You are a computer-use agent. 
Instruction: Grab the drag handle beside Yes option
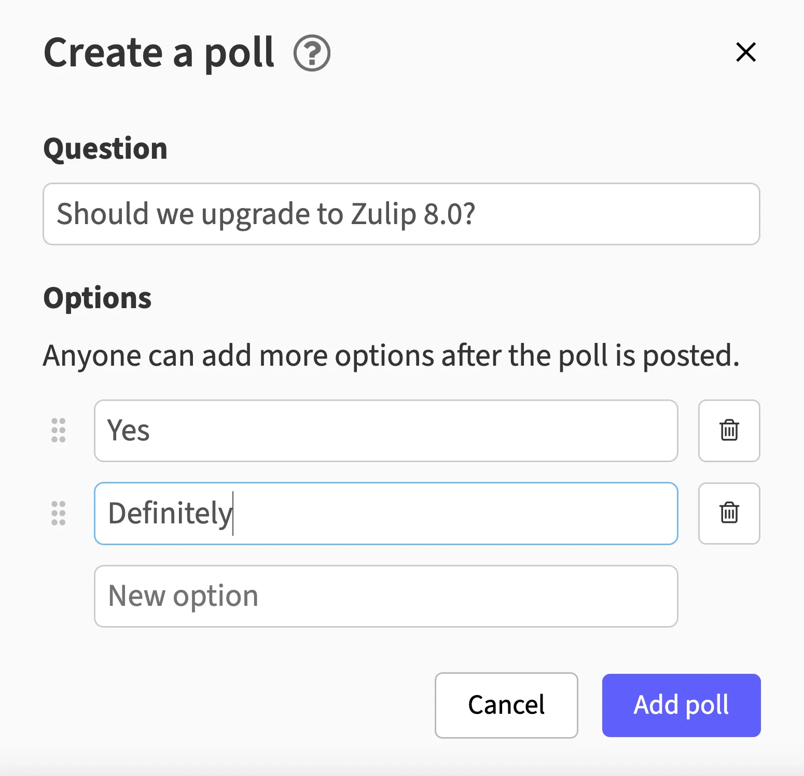pos(59,431)
